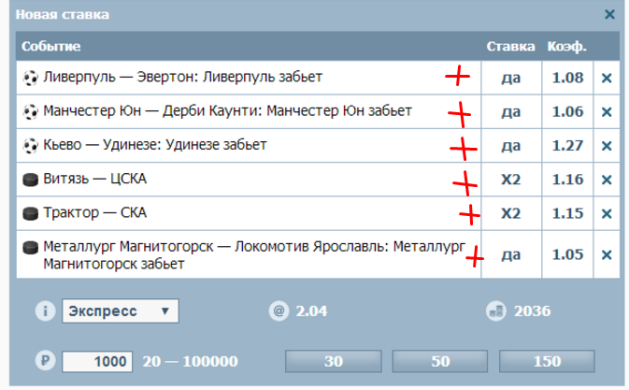Click the Коэф. column header
The image size is (629, 390).
(x=566, y=46)
